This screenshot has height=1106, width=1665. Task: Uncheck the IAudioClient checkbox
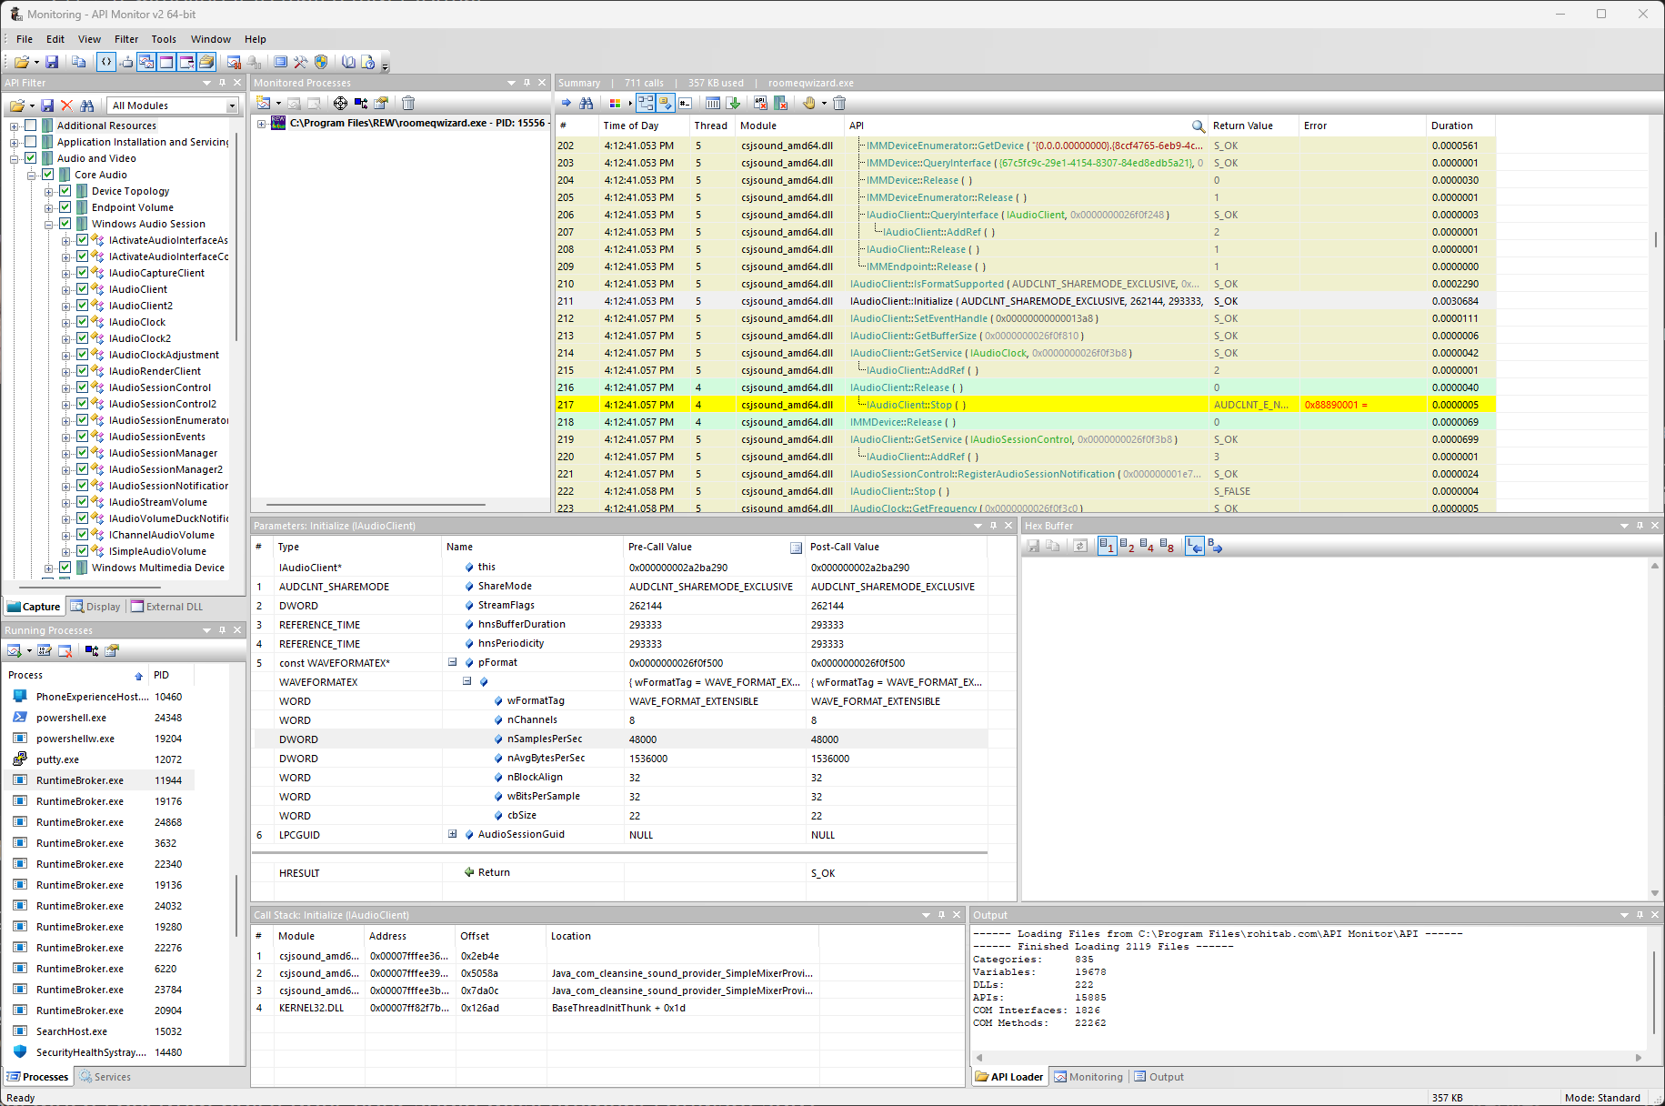click(x=83, y=289)
